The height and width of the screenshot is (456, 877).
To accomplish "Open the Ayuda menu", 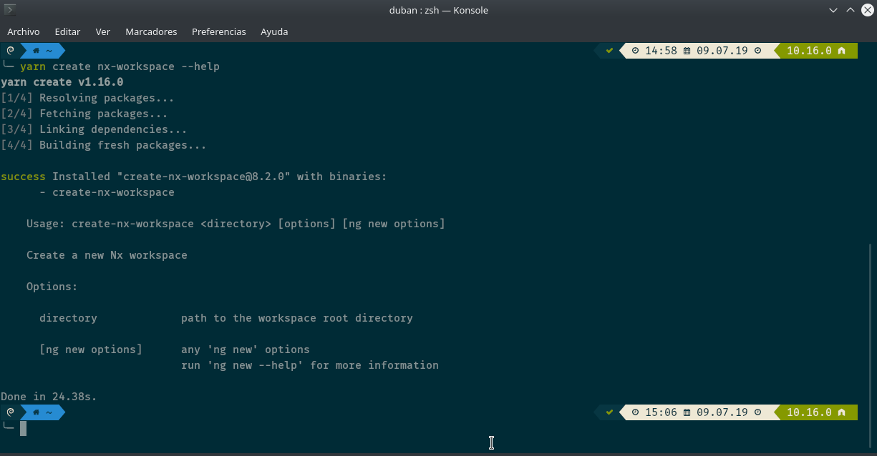I will pyautogui.click(x=274, y=31).
